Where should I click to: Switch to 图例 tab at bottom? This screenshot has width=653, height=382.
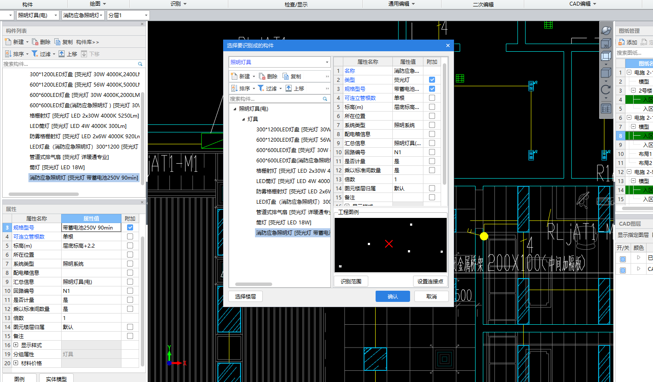tap(19, 379)
